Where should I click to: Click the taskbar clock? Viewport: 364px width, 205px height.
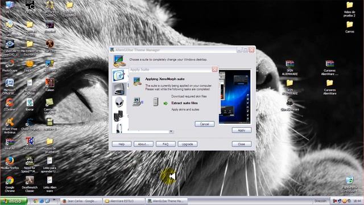click(x=357, y=201)
